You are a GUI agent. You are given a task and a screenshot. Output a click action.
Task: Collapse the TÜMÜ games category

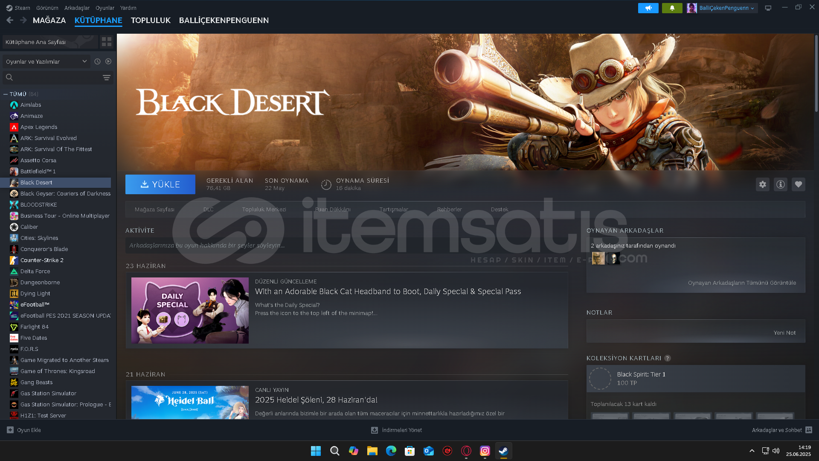pyautogui.click(x=6, y=94)
